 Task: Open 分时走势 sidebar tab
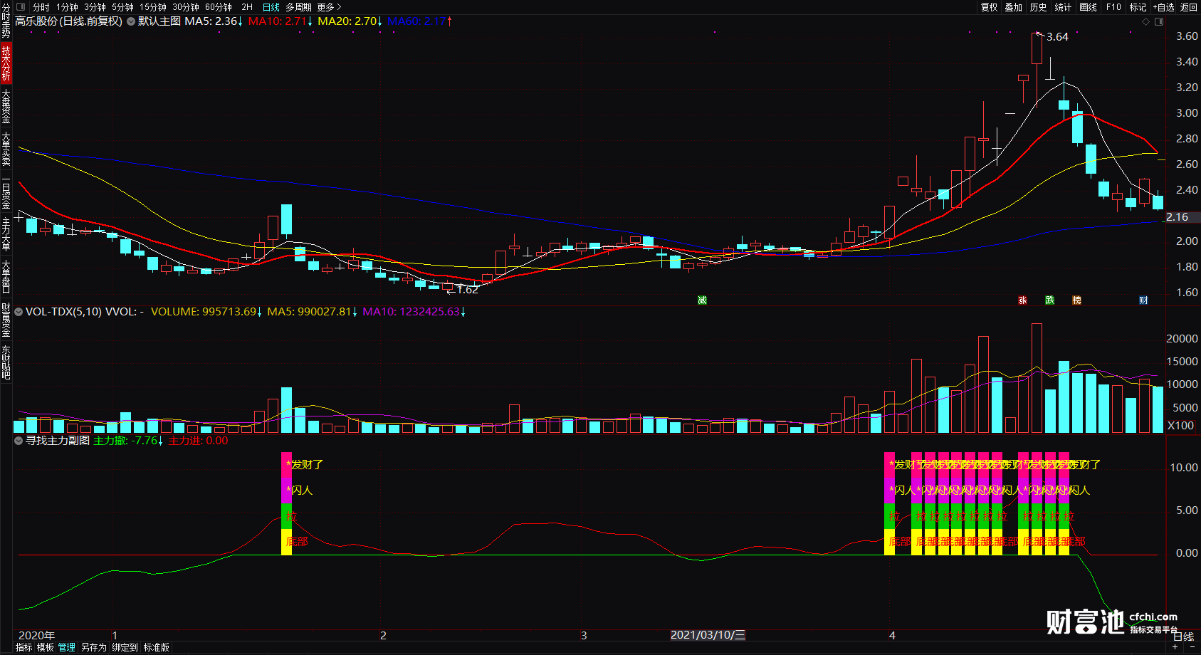pyautogui.click(x=6, y=21)
